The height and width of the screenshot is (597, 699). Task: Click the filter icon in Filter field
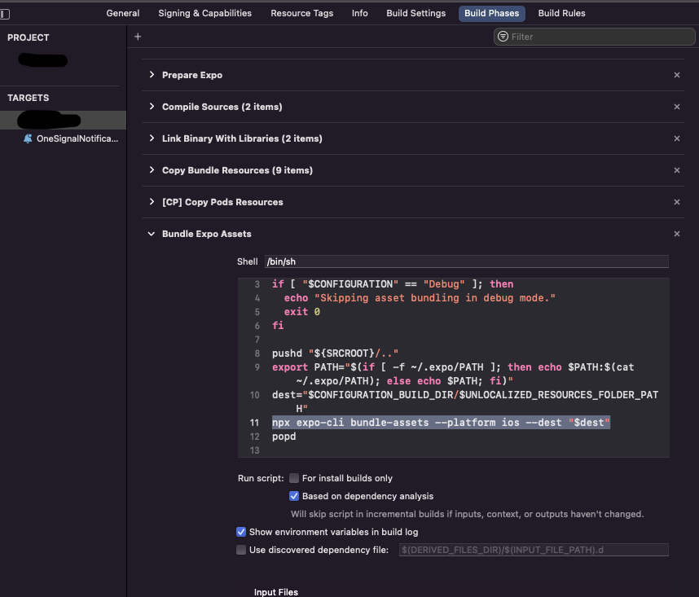coord(503,37)
